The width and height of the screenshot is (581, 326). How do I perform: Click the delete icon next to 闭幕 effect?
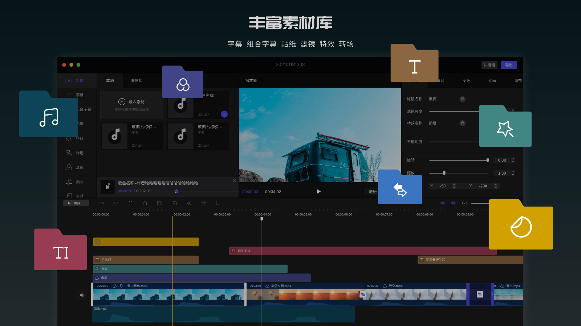pyautogui.click(x=463, y=123)
